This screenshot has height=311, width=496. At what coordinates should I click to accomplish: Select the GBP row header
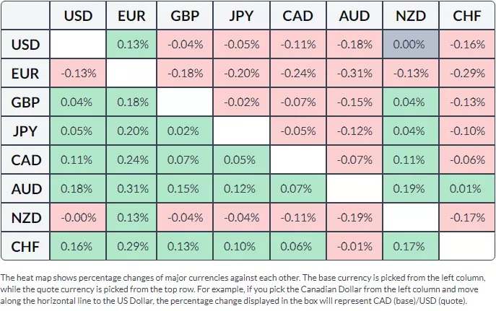pyautogui.click(x=25, y=102)
